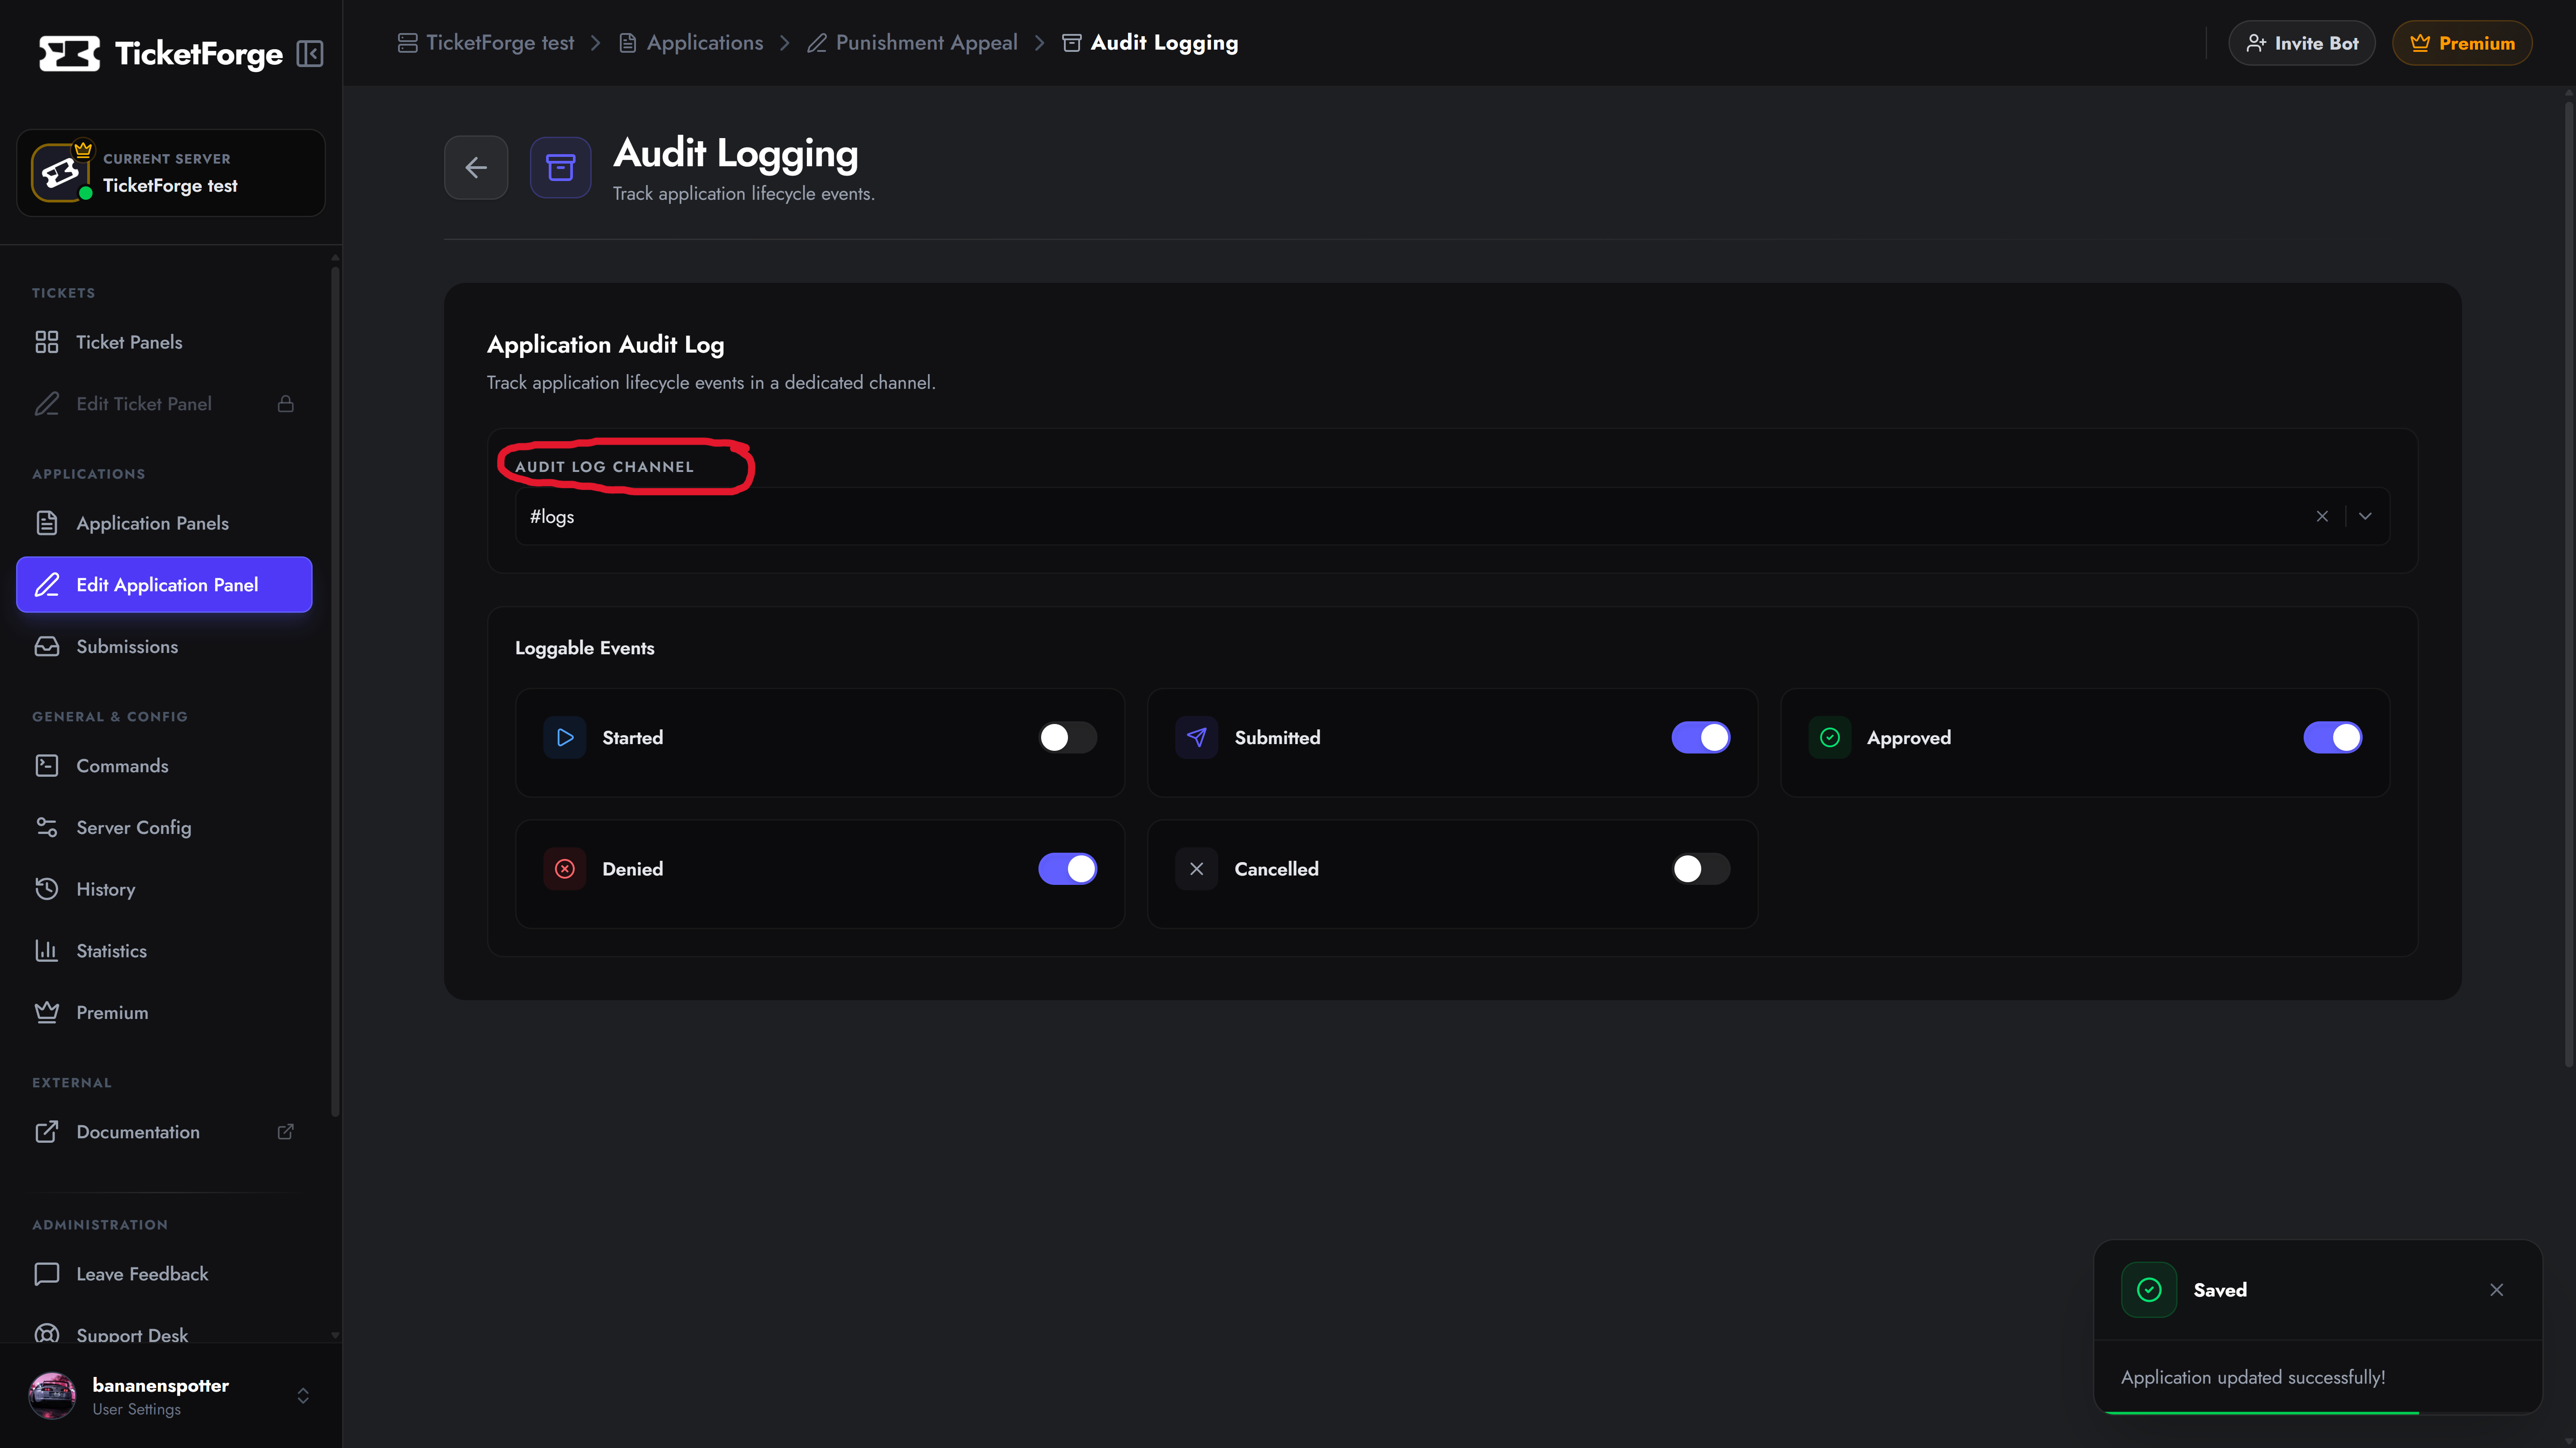Dismiss the Saved notification

[2497, 1290]
